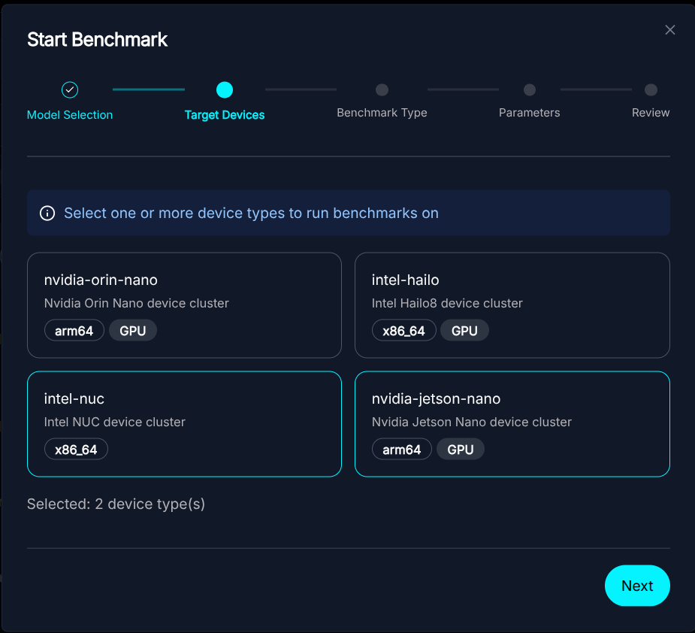
Task: Close the Start Benchmark dialog
Action: click(x=670, y=30)
